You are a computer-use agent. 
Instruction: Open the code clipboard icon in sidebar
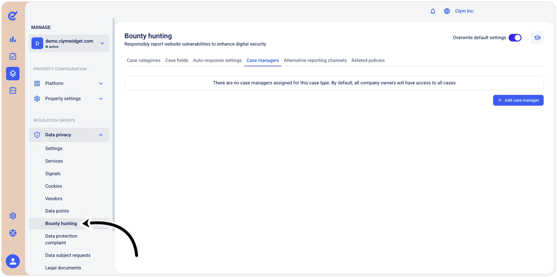tap(13, 90)
